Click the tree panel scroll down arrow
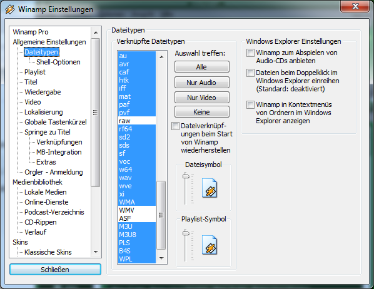Viewport: 374px width, 289px height. pyautogui.click(x=96, y=251)
